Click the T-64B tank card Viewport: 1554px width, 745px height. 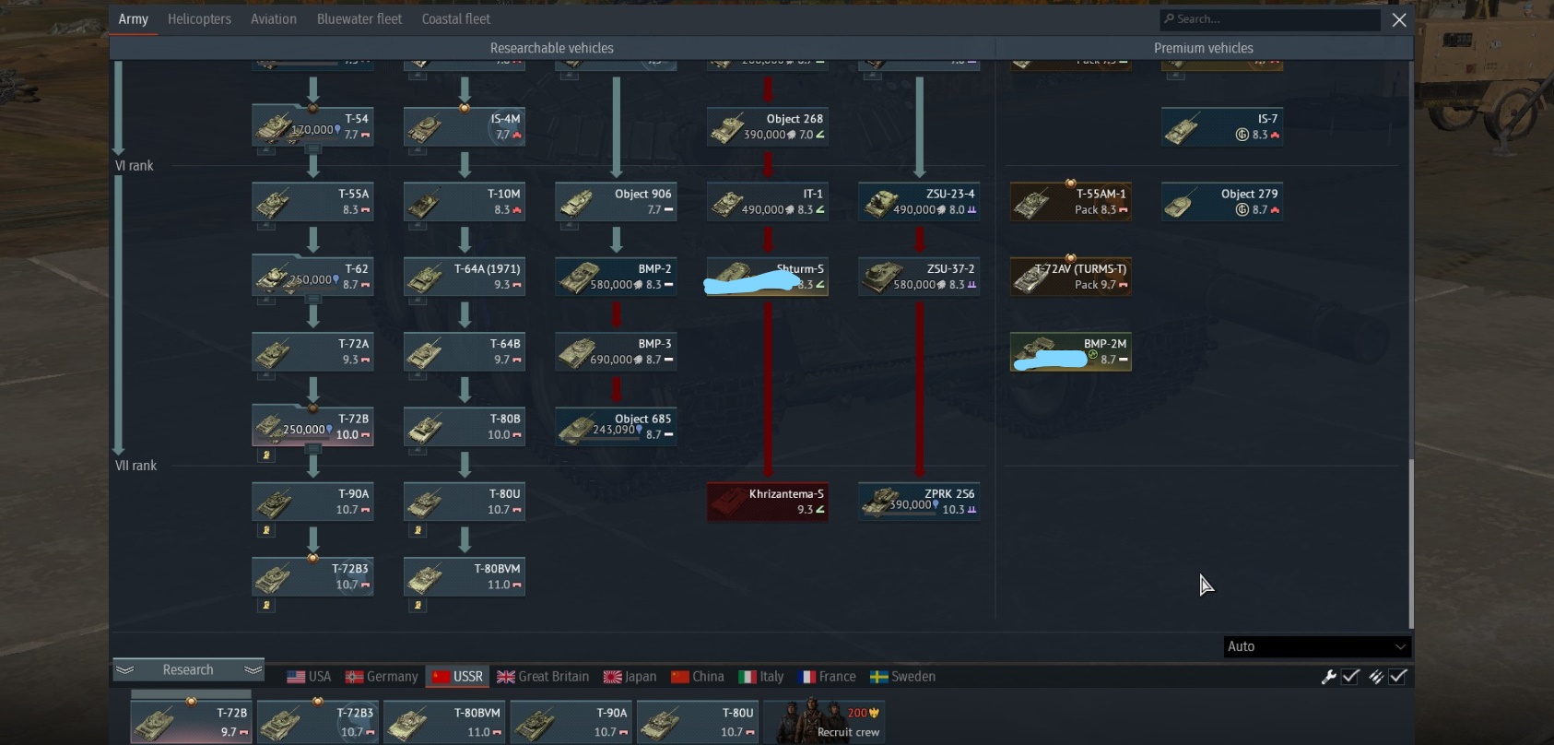(465, 351)
